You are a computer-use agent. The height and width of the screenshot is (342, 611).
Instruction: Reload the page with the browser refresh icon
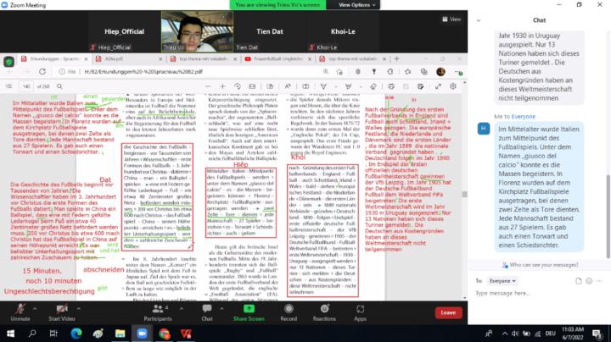point(42,73)
